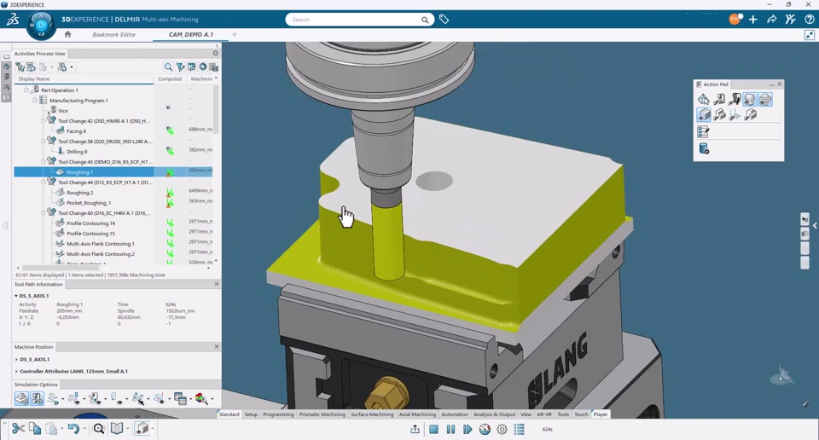Click the copy icon in bottom toolbar
819x440 pixels.
(35, 429)
